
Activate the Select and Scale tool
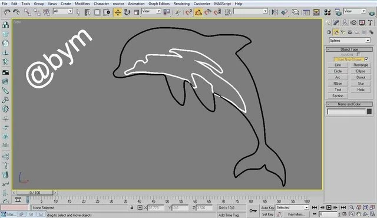pyautogui.click(x=136, y=12)
